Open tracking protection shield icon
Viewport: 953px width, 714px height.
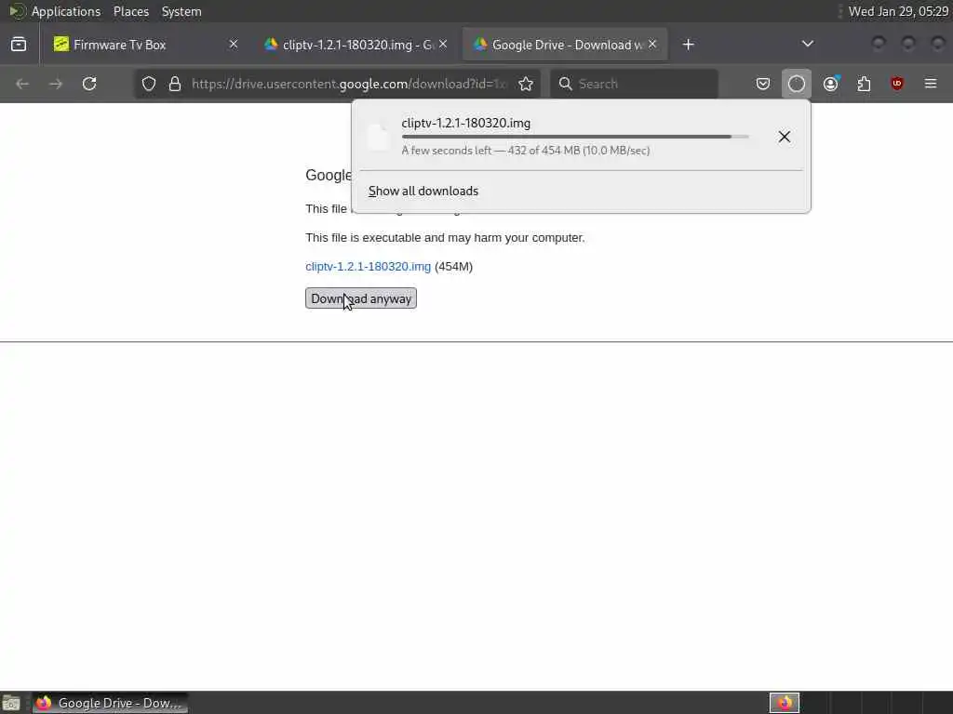coord(149,84)
